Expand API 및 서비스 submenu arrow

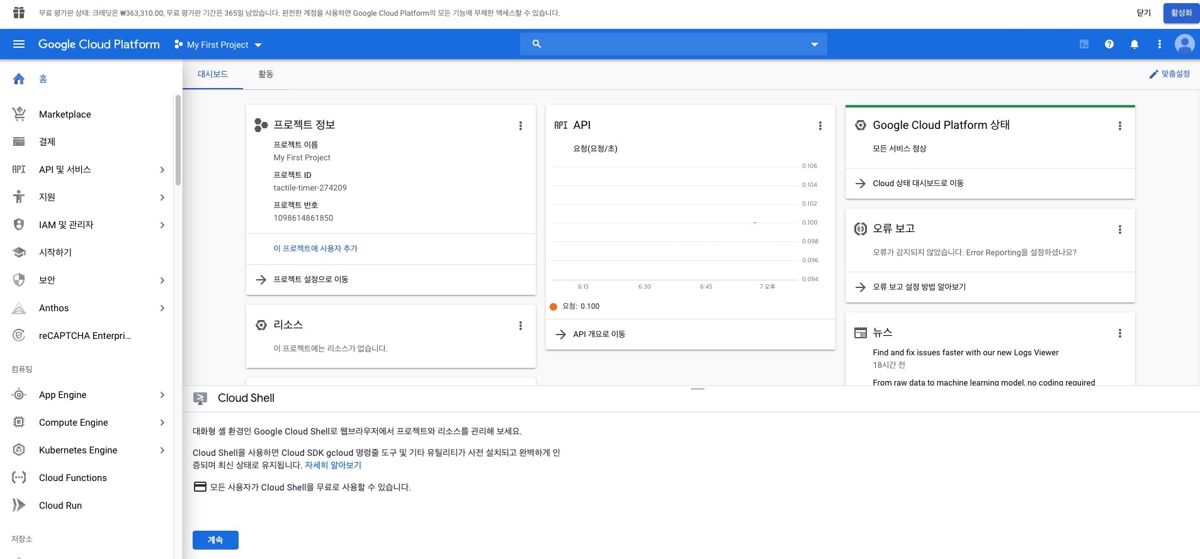click(x=162, y=170)
